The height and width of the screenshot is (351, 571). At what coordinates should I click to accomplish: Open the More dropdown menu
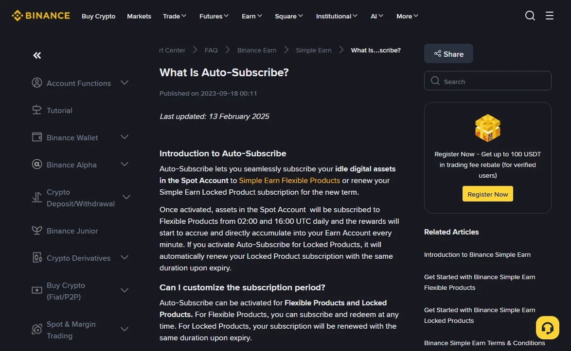407,16
